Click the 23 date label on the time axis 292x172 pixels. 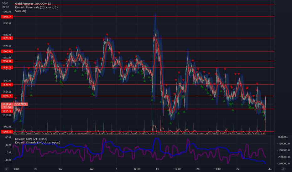36,169
